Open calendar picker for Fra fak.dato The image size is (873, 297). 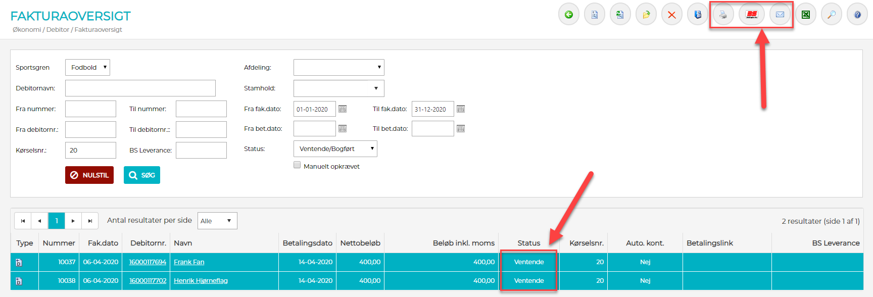point(343,109)
